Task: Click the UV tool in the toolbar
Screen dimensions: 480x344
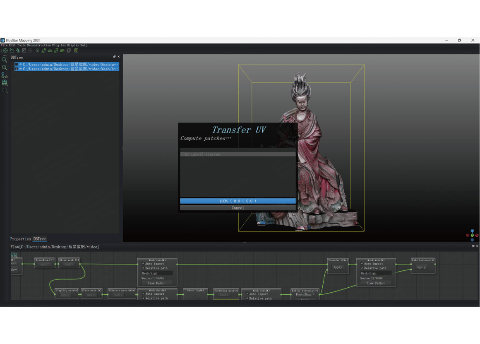Action: (x=30, y=51)
